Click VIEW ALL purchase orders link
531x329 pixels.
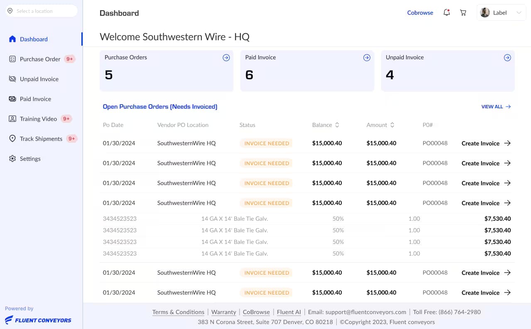point(492,107)
